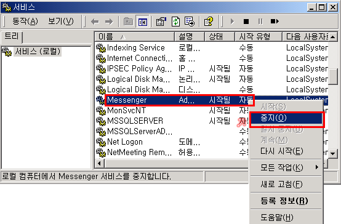Image resolution: width=341 pixels, height=224 pixels.
Task: Open the 동작(A) menu
Action: pos(25,22)
